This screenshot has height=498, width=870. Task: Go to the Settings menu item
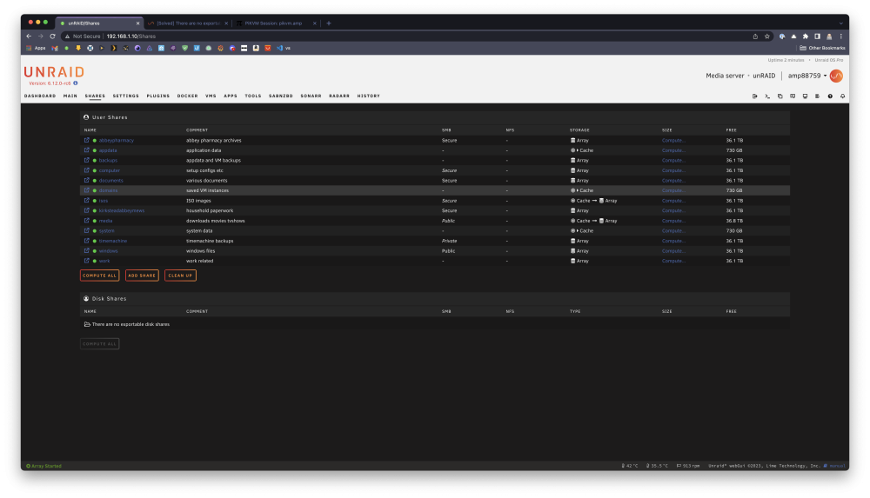(126, 96)
